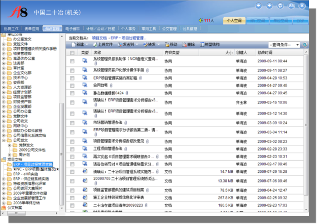Check the box for 工程项目管理办法 row

(x=72, y=150)
